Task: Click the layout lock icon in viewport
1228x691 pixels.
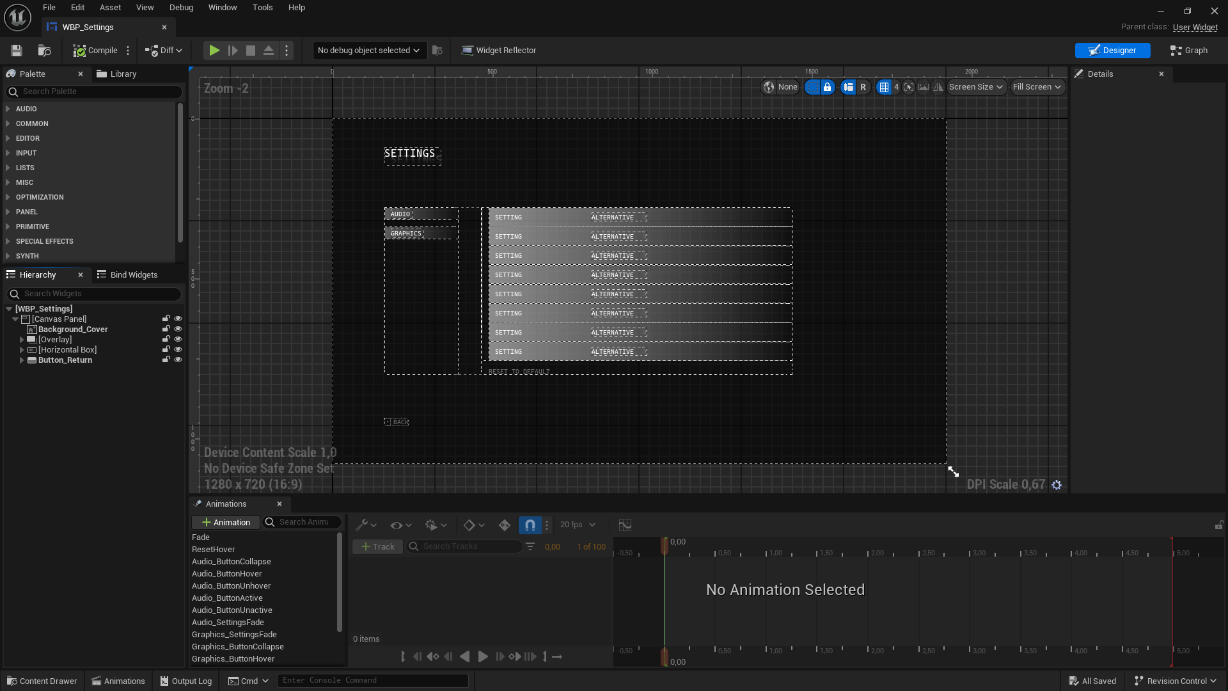Action: (828, 87)
